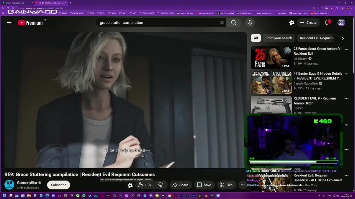Screen dimensions: 355x199
Task: Open Blender from the taskbar
Action: pos(206,196)
